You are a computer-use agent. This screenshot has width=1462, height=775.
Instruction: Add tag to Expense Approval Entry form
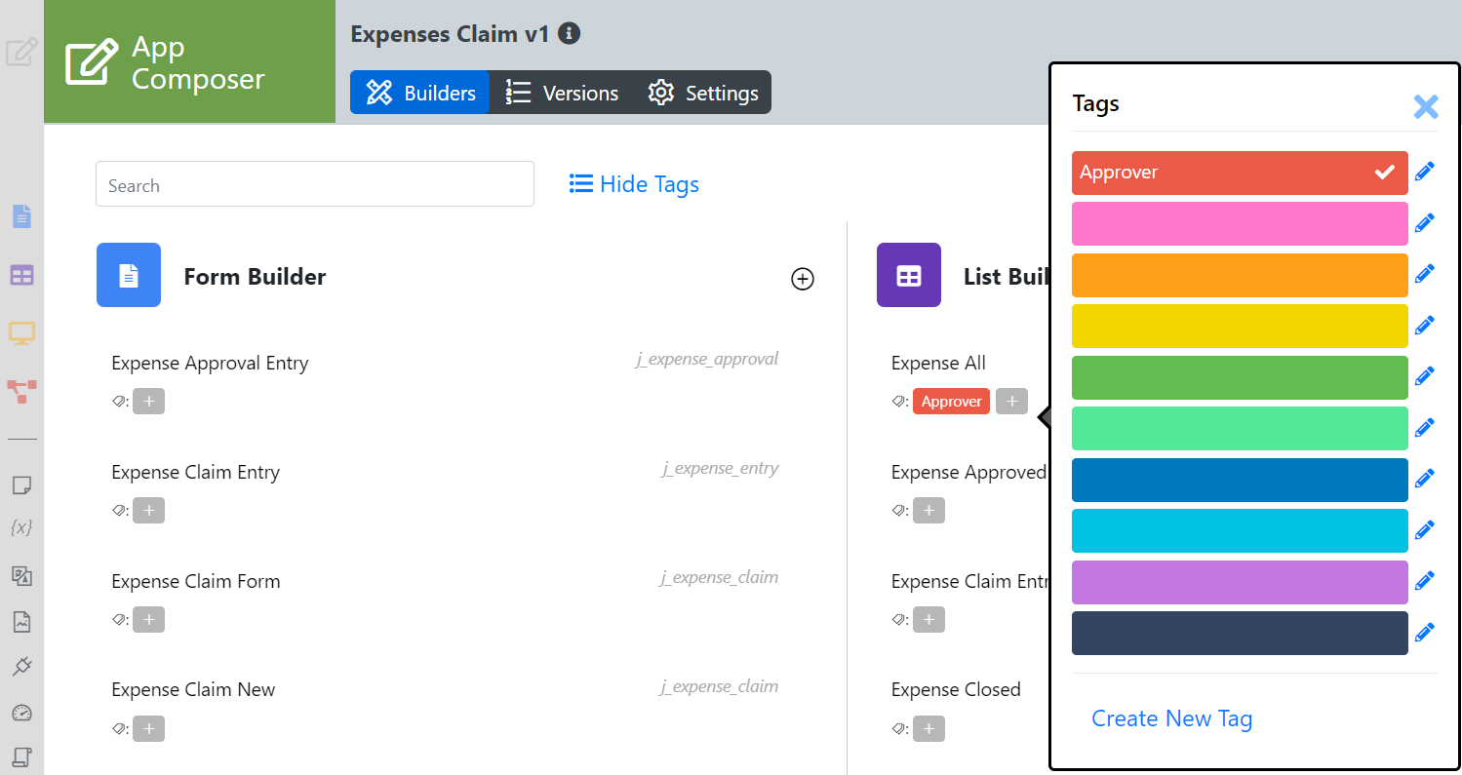[x=148, y=401]
